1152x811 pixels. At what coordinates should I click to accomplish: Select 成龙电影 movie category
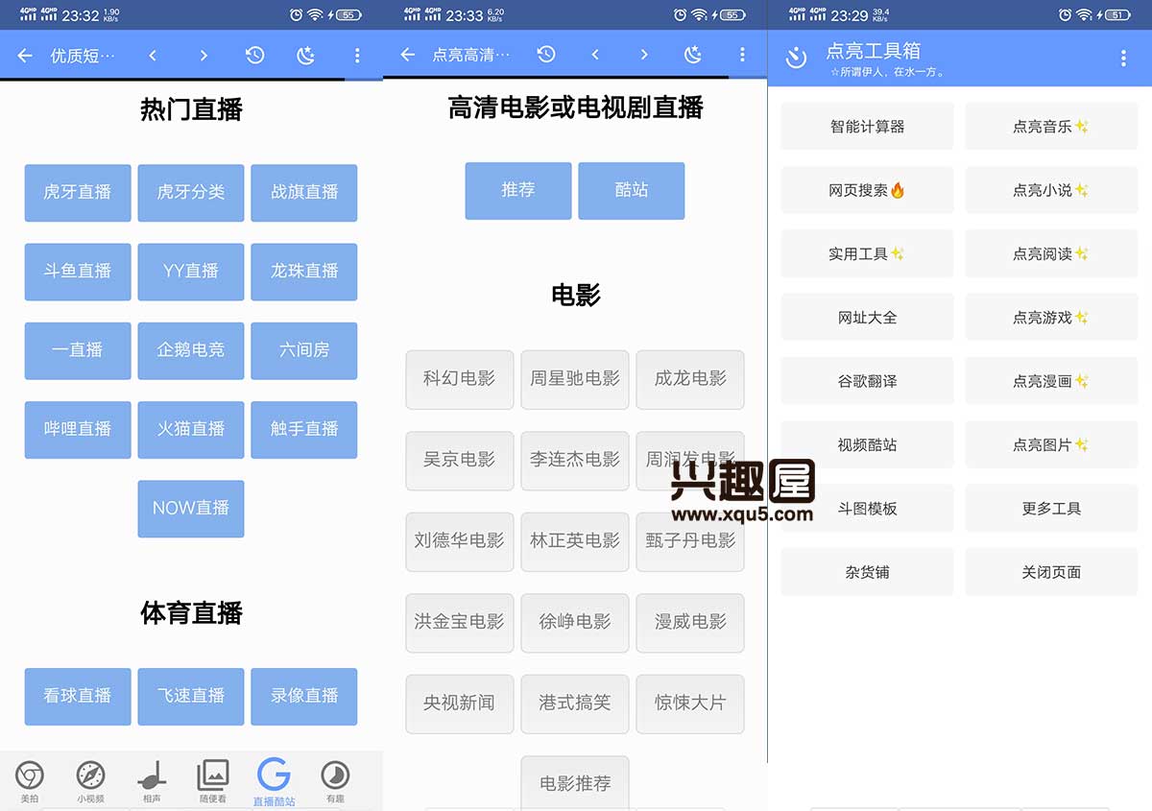coord(690,379)
